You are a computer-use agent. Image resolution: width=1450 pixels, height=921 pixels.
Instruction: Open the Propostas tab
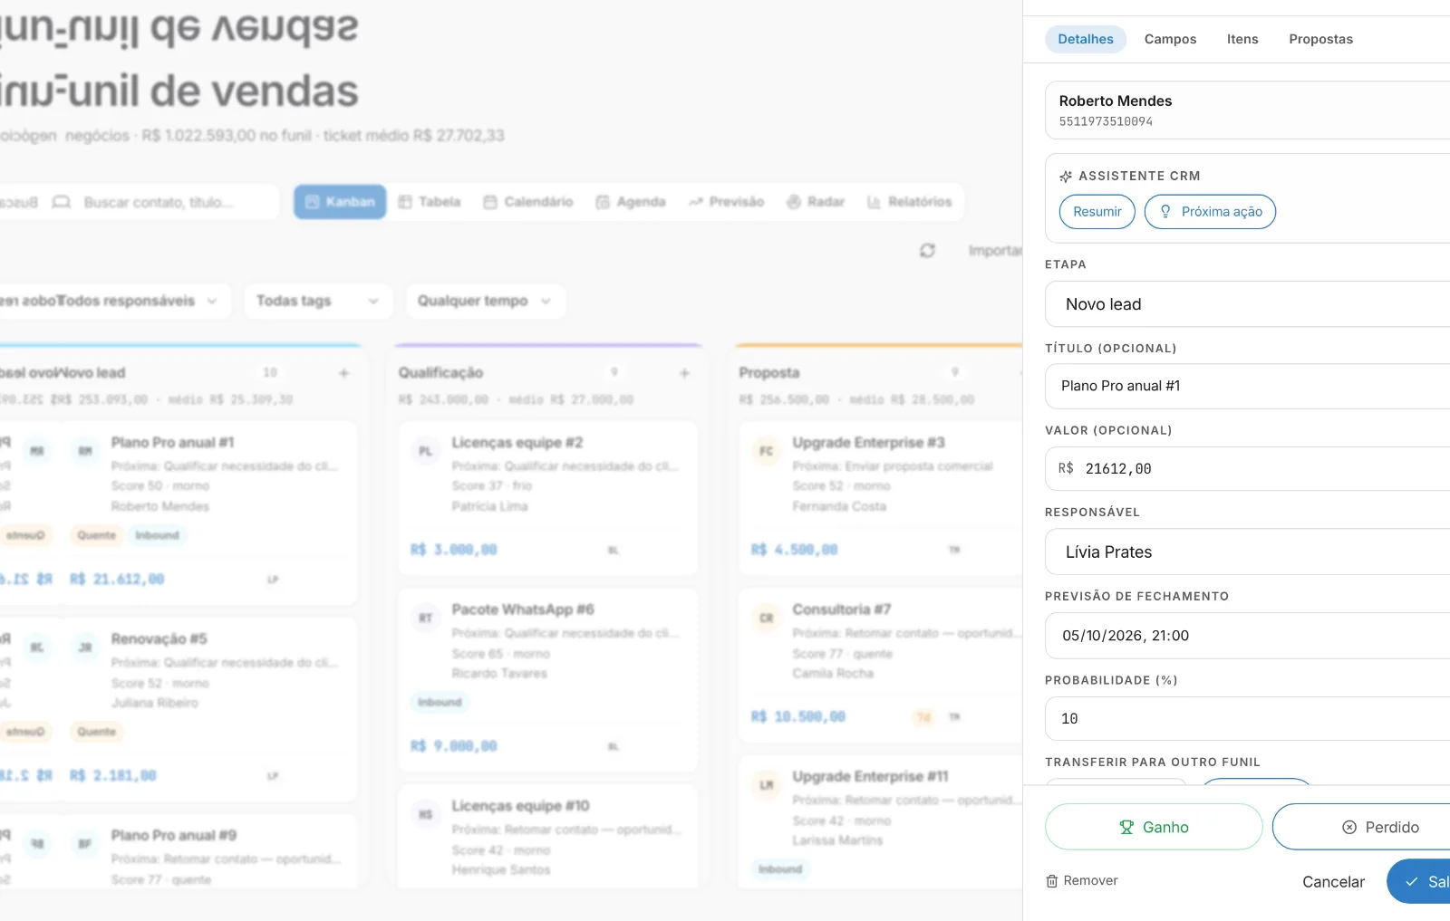coord(1320,39)
